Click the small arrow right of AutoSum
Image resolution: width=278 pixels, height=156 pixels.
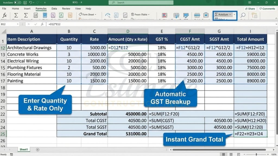pos(234,15)
